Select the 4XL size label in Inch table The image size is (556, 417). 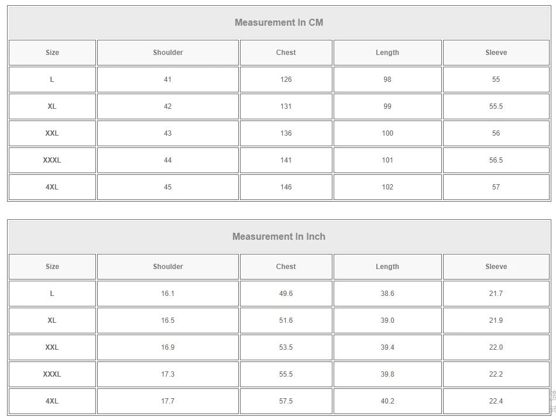coord(52,401)
